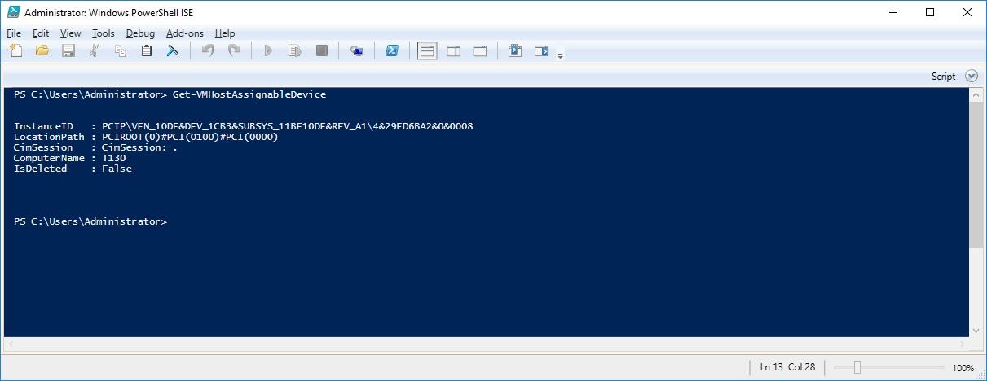Minimize the PowerShell ISE window
This screenshot has height=381, width=987.
point(893,12)
